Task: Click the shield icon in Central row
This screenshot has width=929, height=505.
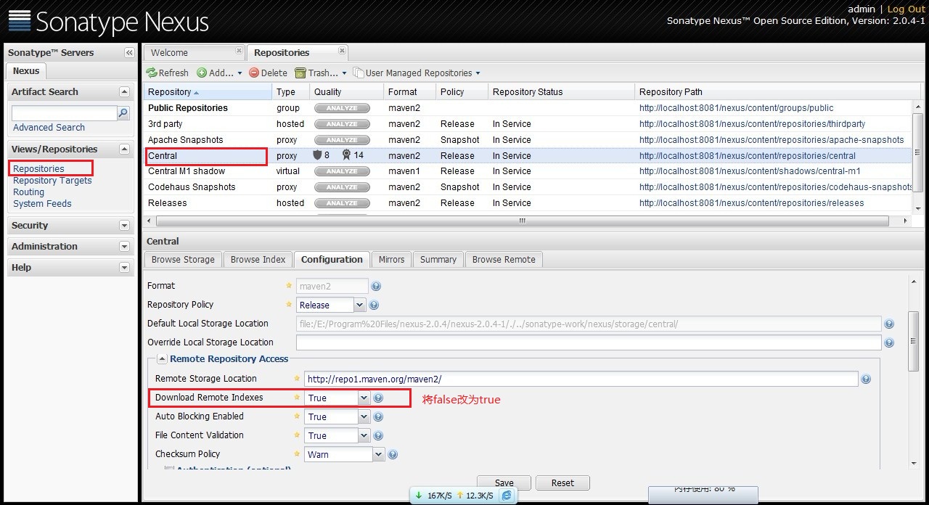Action: (316, 155)
